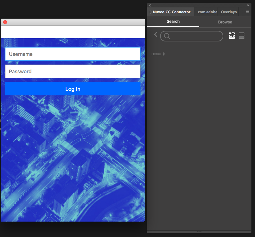The width and height of the screenshot is (255, 237).
Task: Collapse the panel with double arrows
Action: (248, 5)
